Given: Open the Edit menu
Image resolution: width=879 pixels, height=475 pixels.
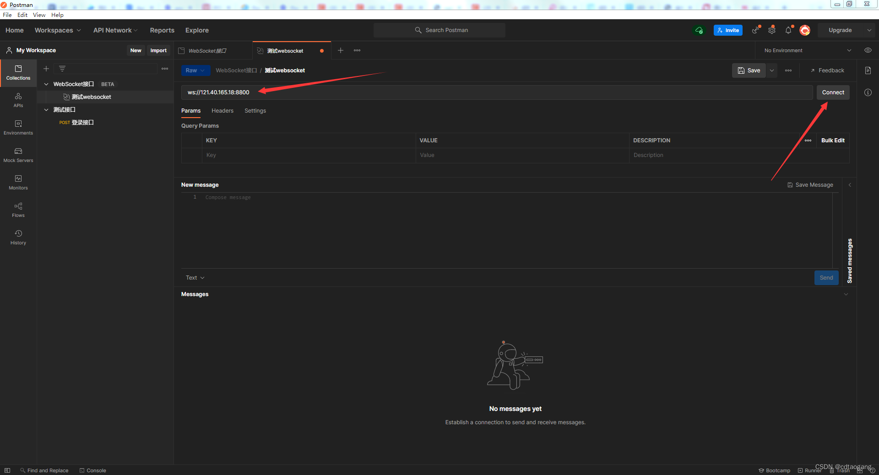Looking at the screenshot, I should click(22, 15).
